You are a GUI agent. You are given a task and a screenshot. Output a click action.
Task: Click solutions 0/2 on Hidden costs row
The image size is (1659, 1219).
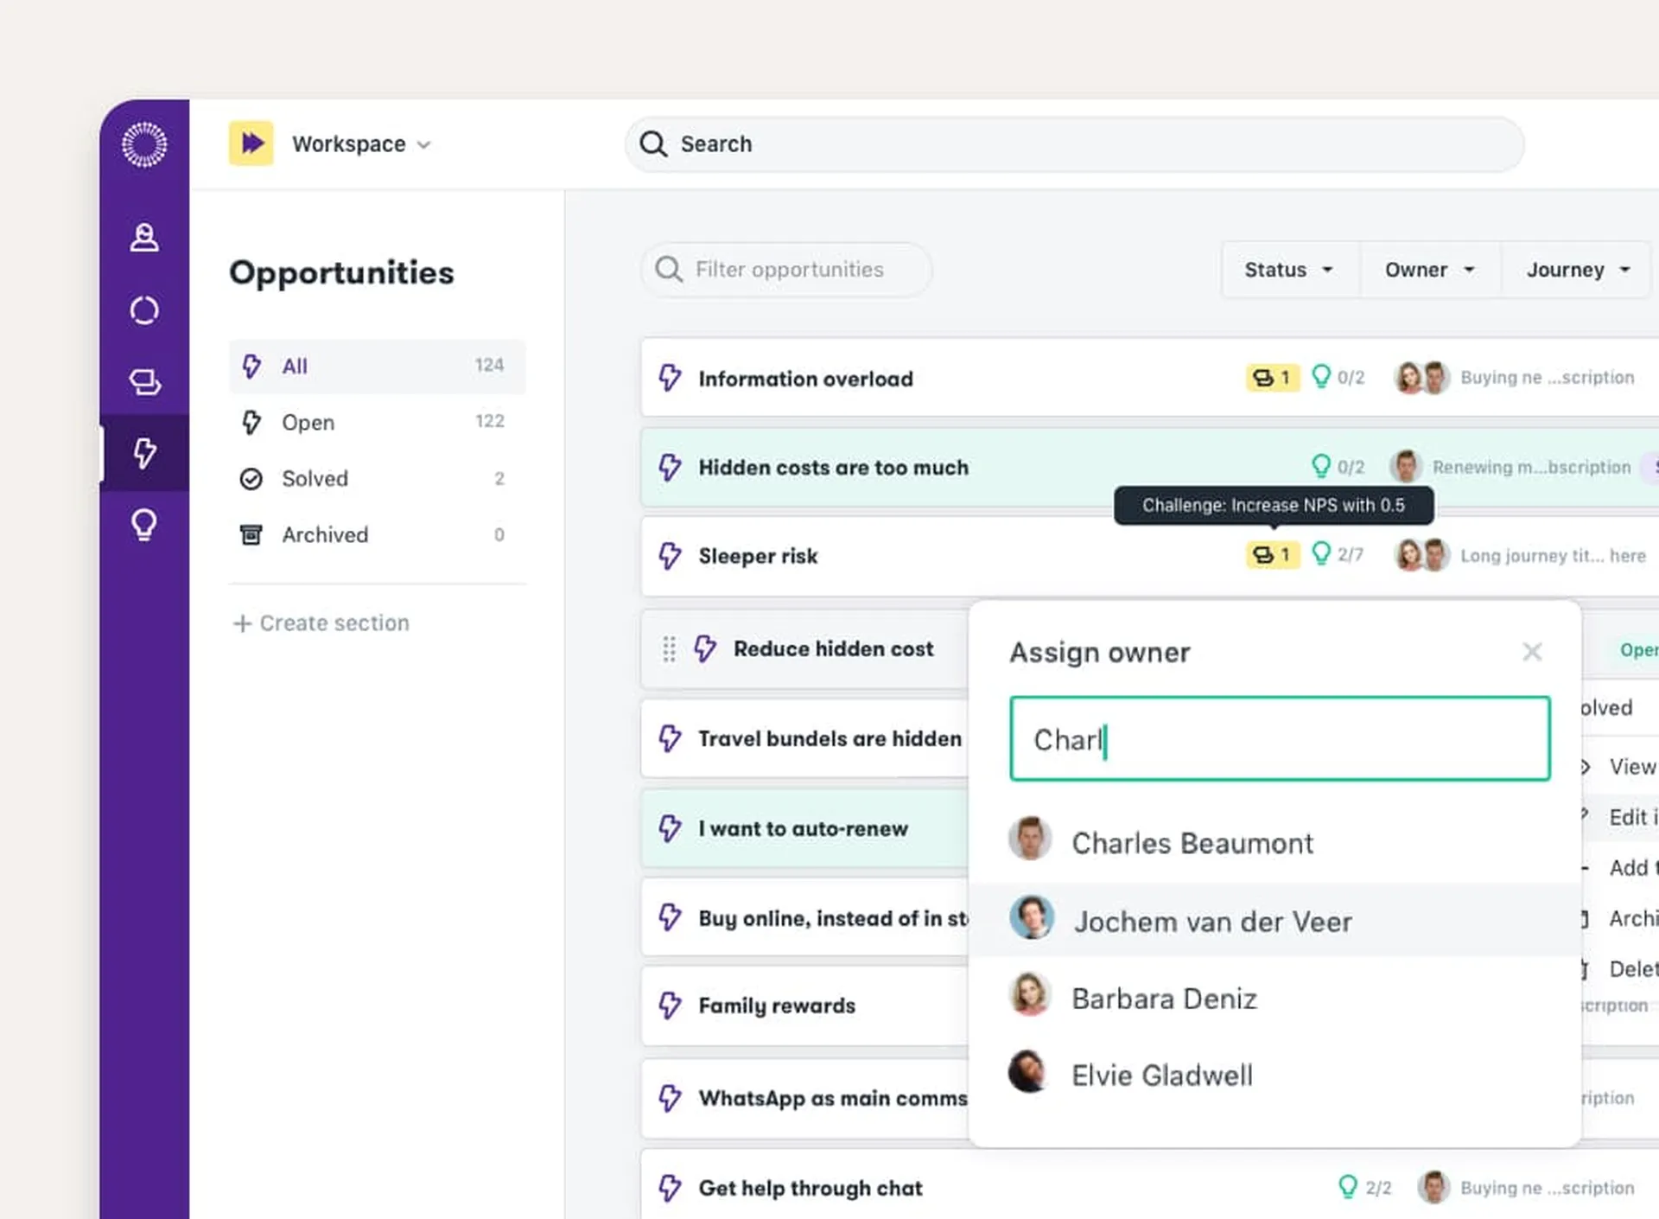tap(1338, 467)
